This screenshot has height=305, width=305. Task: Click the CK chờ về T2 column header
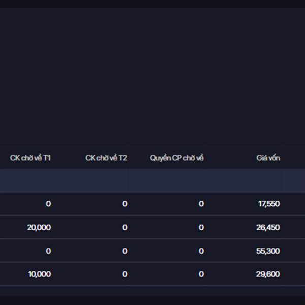tap(106, 158)
